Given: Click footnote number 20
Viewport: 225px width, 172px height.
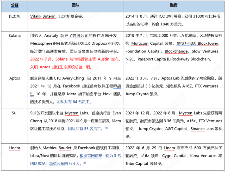Looking at the screenshot, I should pyautogui.click(x=106, y=128).
